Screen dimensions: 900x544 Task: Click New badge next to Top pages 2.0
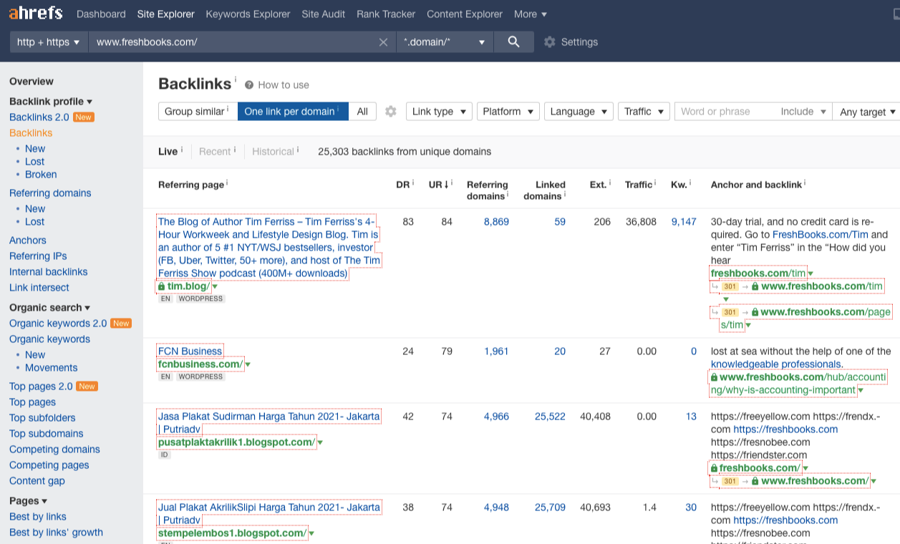(87, 387)
